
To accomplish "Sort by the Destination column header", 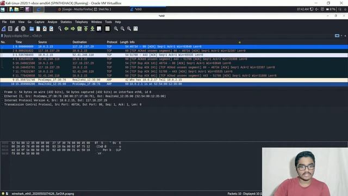I will coord(80,42).
